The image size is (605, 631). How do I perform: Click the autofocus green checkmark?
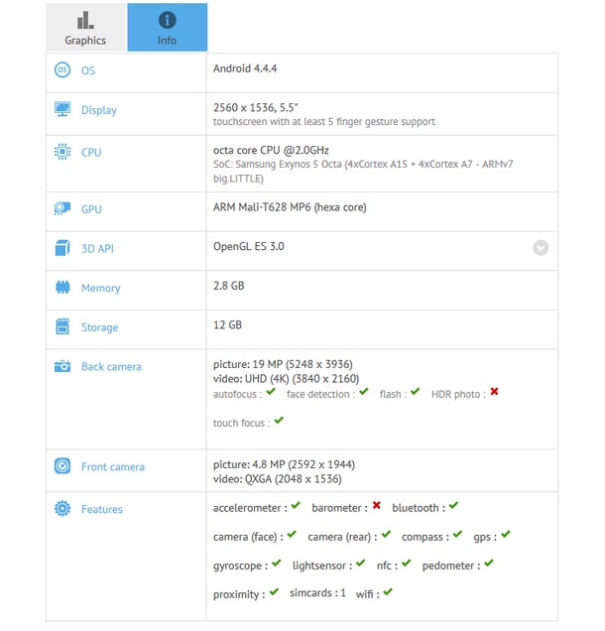tap(271, 392)
